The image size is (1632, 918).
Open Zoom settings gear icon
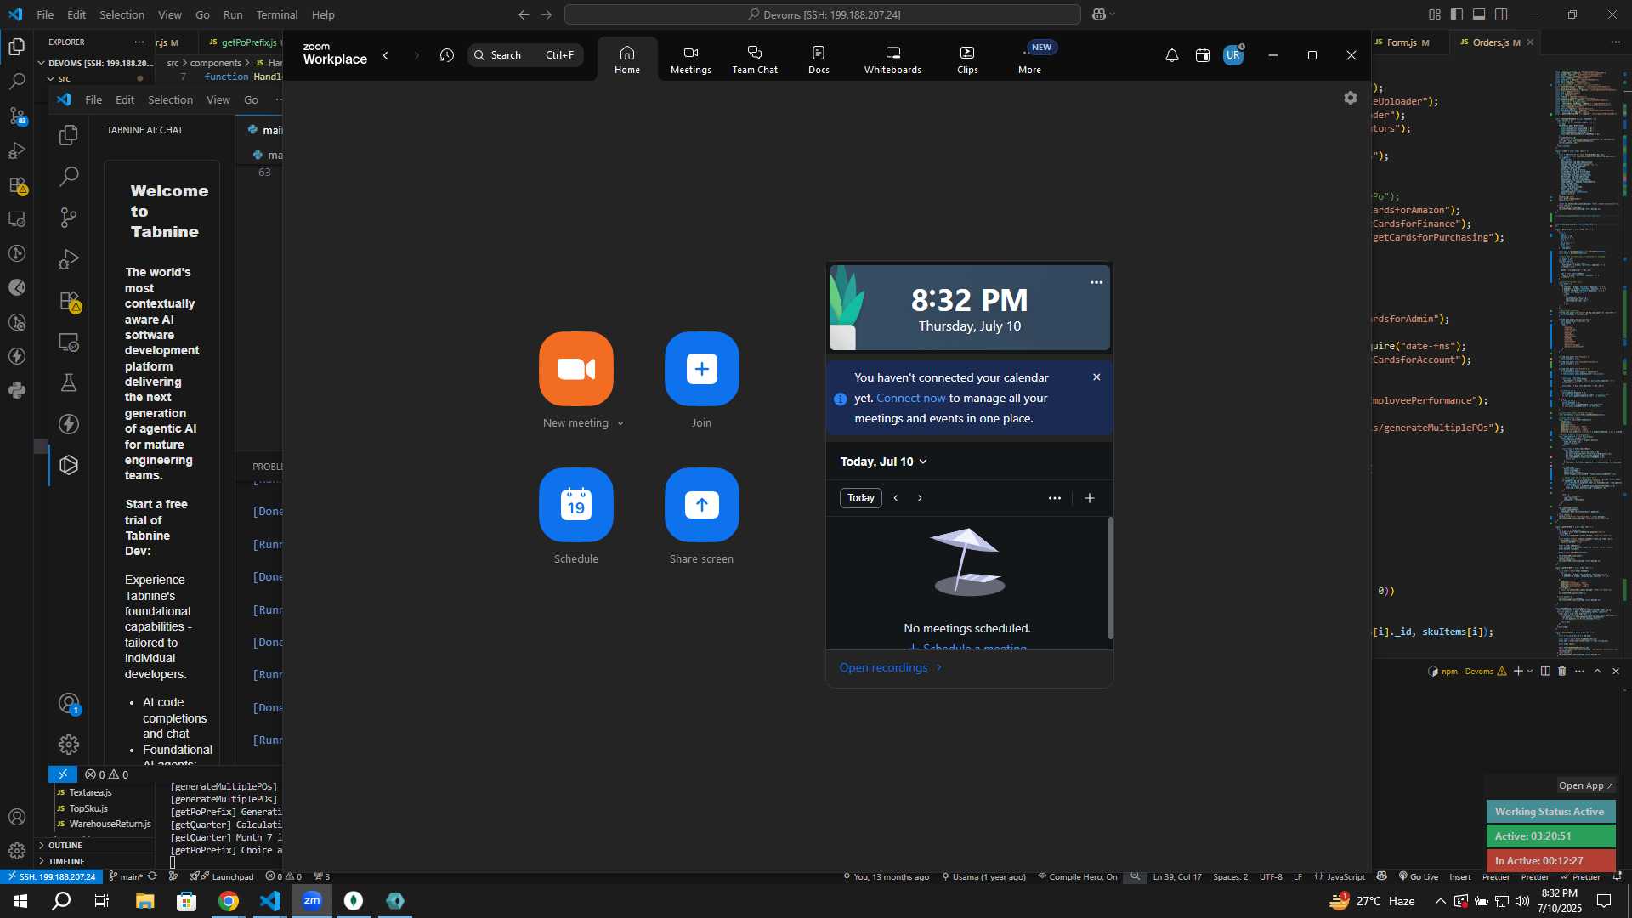(1351, 98)
